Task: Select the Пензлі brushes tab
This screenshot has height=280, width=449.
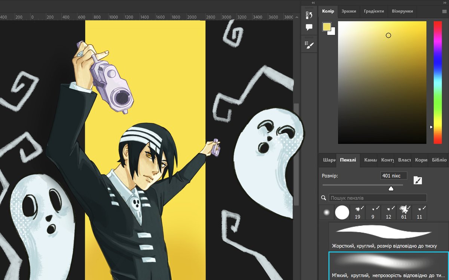Action: point(348,160)
